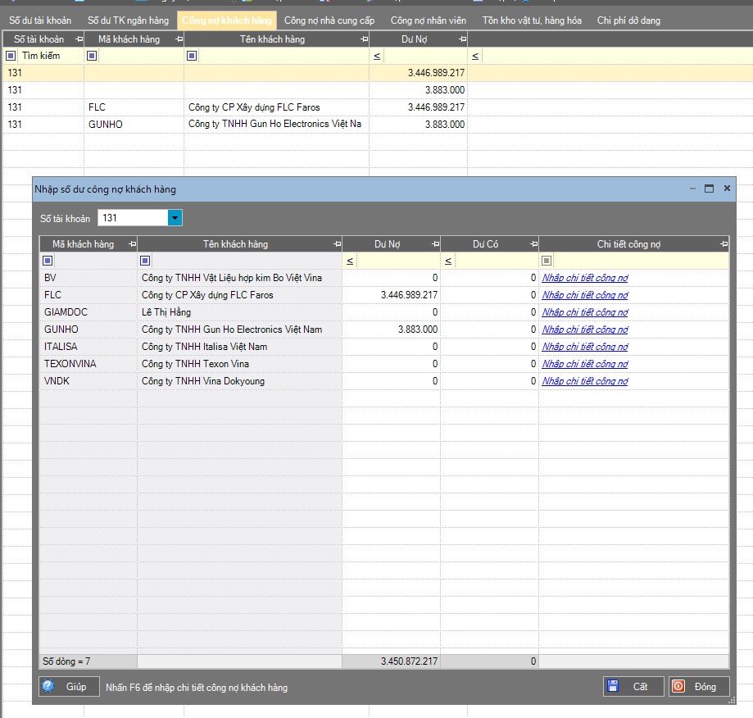Go to Tồn kho vật tư, hàng hóa tab
This screenshot has height=718, width=753.
point(532,20)
